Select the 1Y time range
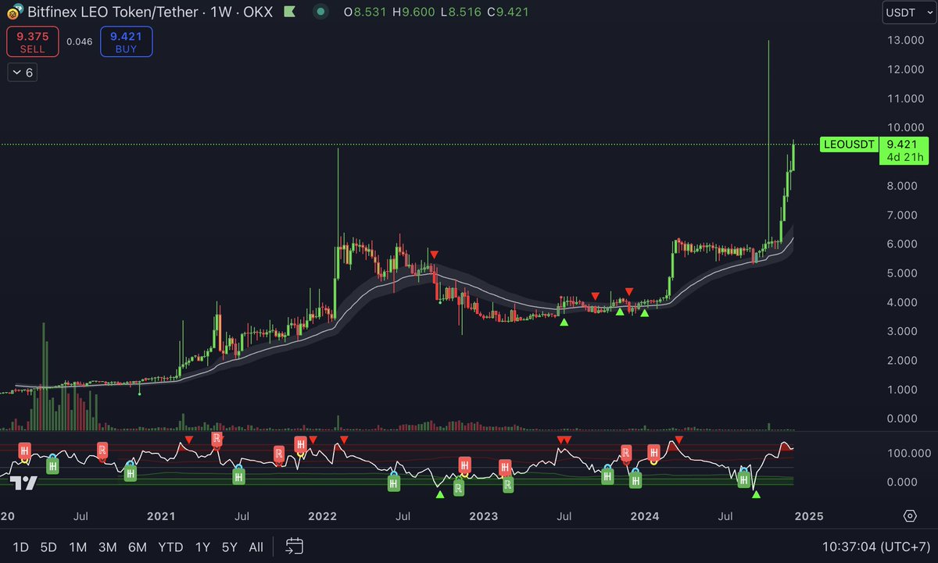 [202, 547]
